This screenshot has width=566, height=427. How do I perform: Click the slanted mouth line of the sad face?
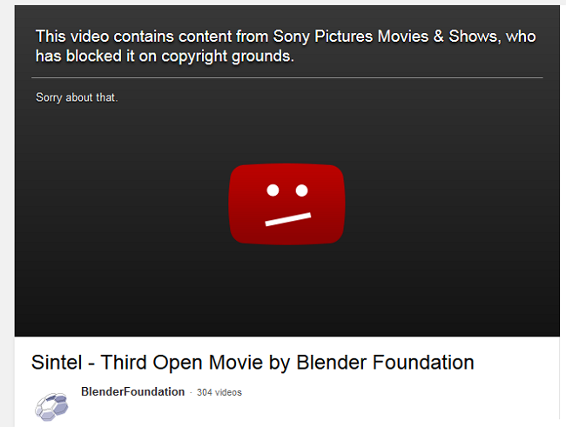pos(287,219)
